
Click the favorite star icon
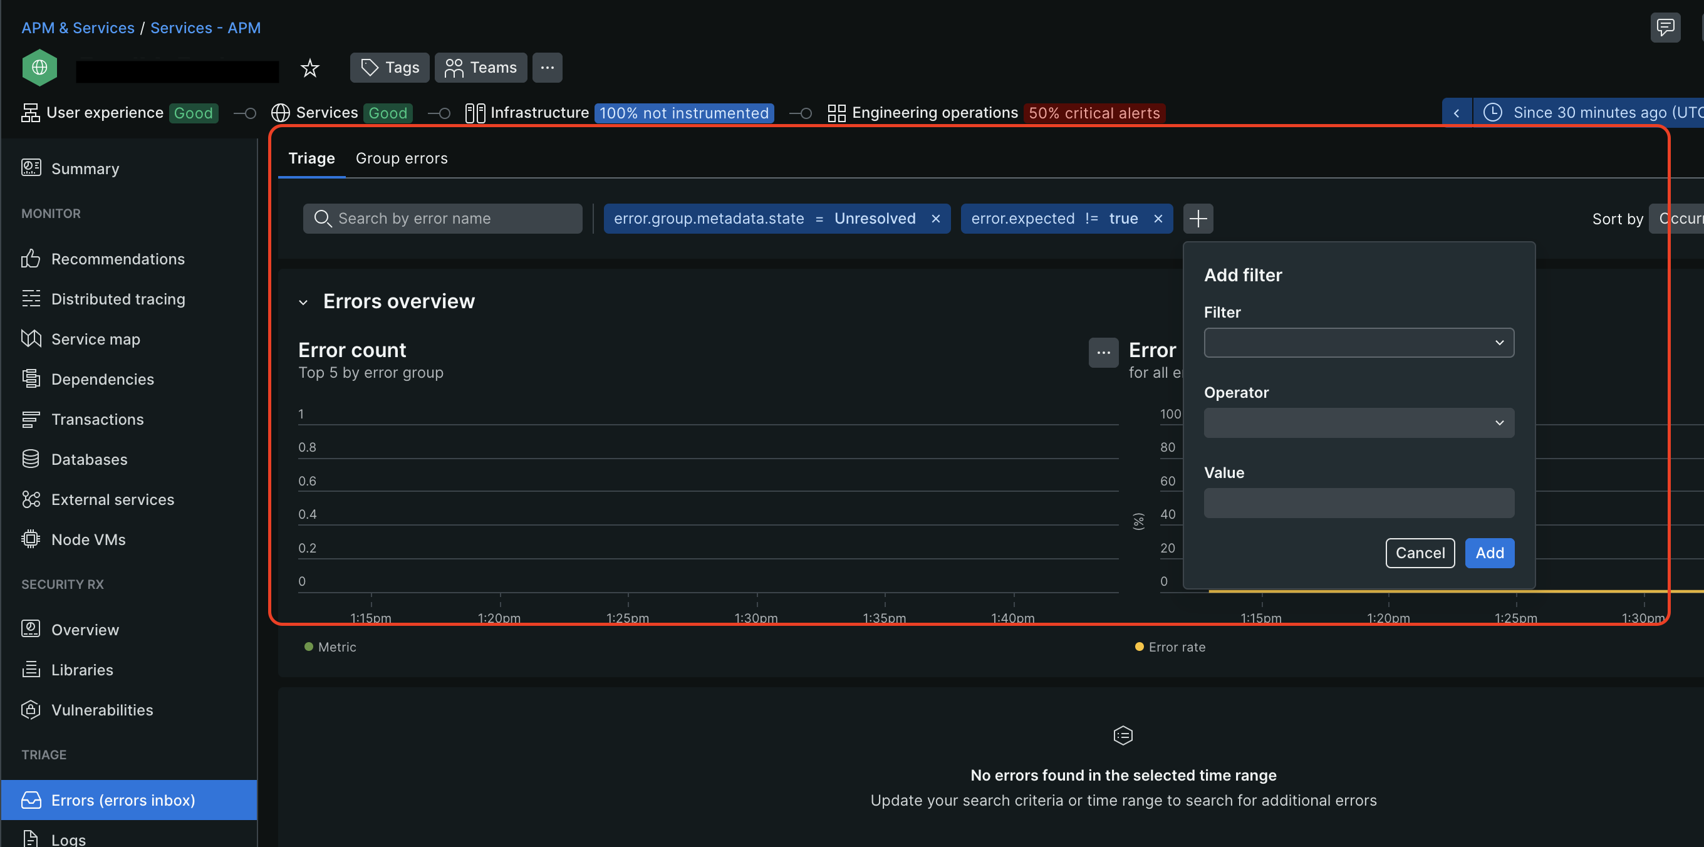click(x=309, y=68)
